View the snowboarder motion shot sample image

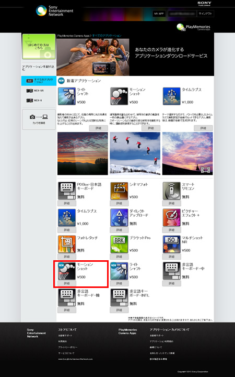click(x=135, y=153)
